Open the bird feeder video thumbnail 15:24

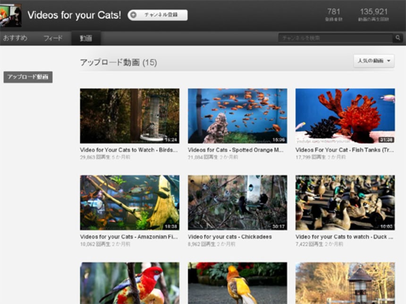pyautogui.click(x=129, y=115)
